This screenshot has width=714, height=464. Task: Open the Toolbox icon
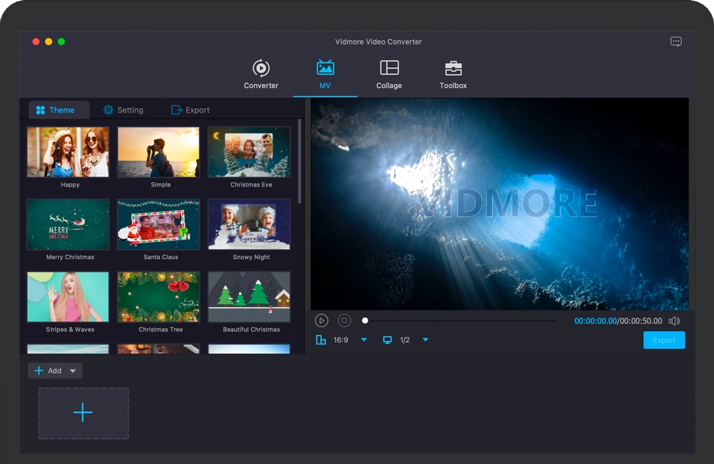[453, 69]
